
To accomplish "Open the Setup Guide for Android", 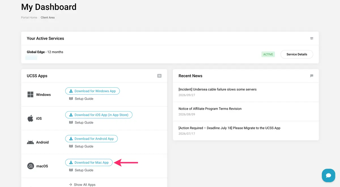I will (81, 146).
